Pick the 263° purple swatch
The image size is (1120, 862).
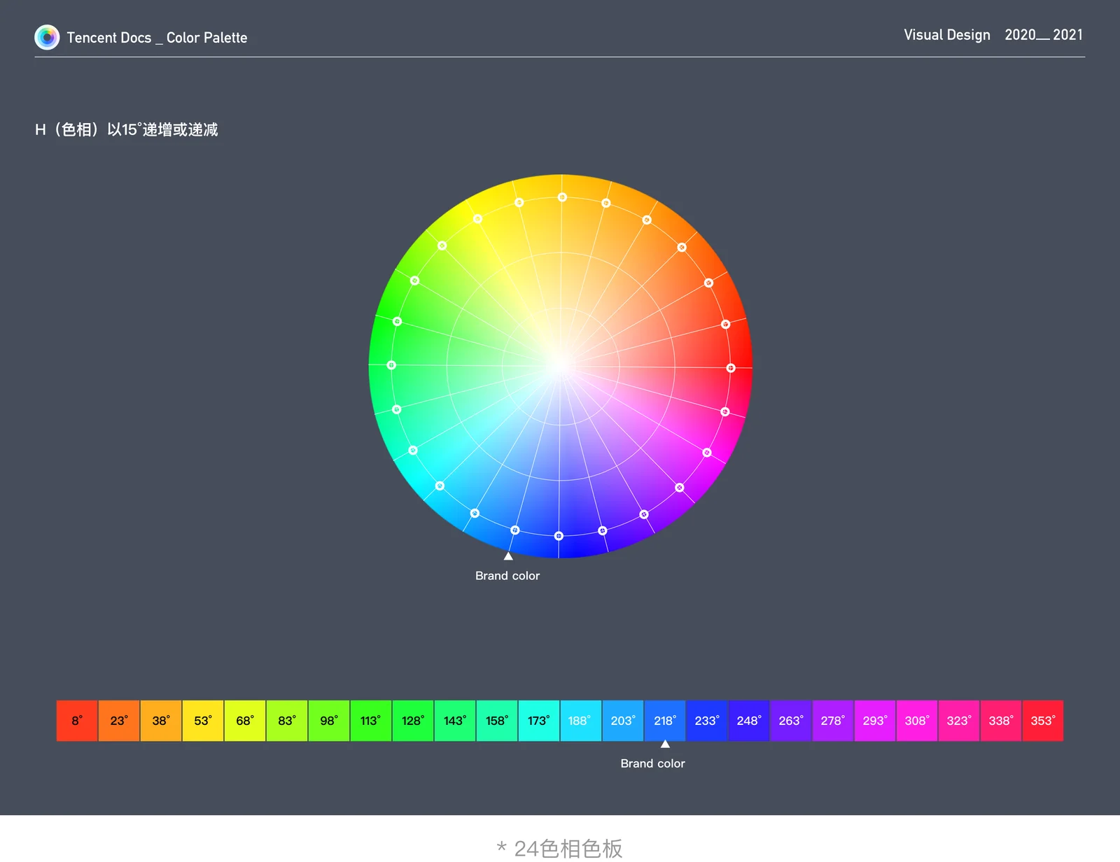[791, 721]
